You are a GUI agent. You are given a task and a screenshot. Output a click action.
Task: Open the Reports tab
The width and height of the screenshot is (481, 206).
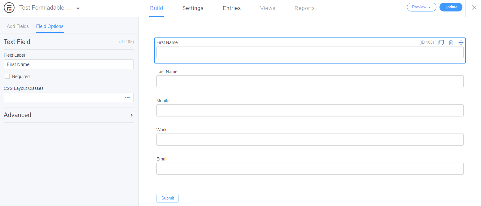(x=304, y=8)
